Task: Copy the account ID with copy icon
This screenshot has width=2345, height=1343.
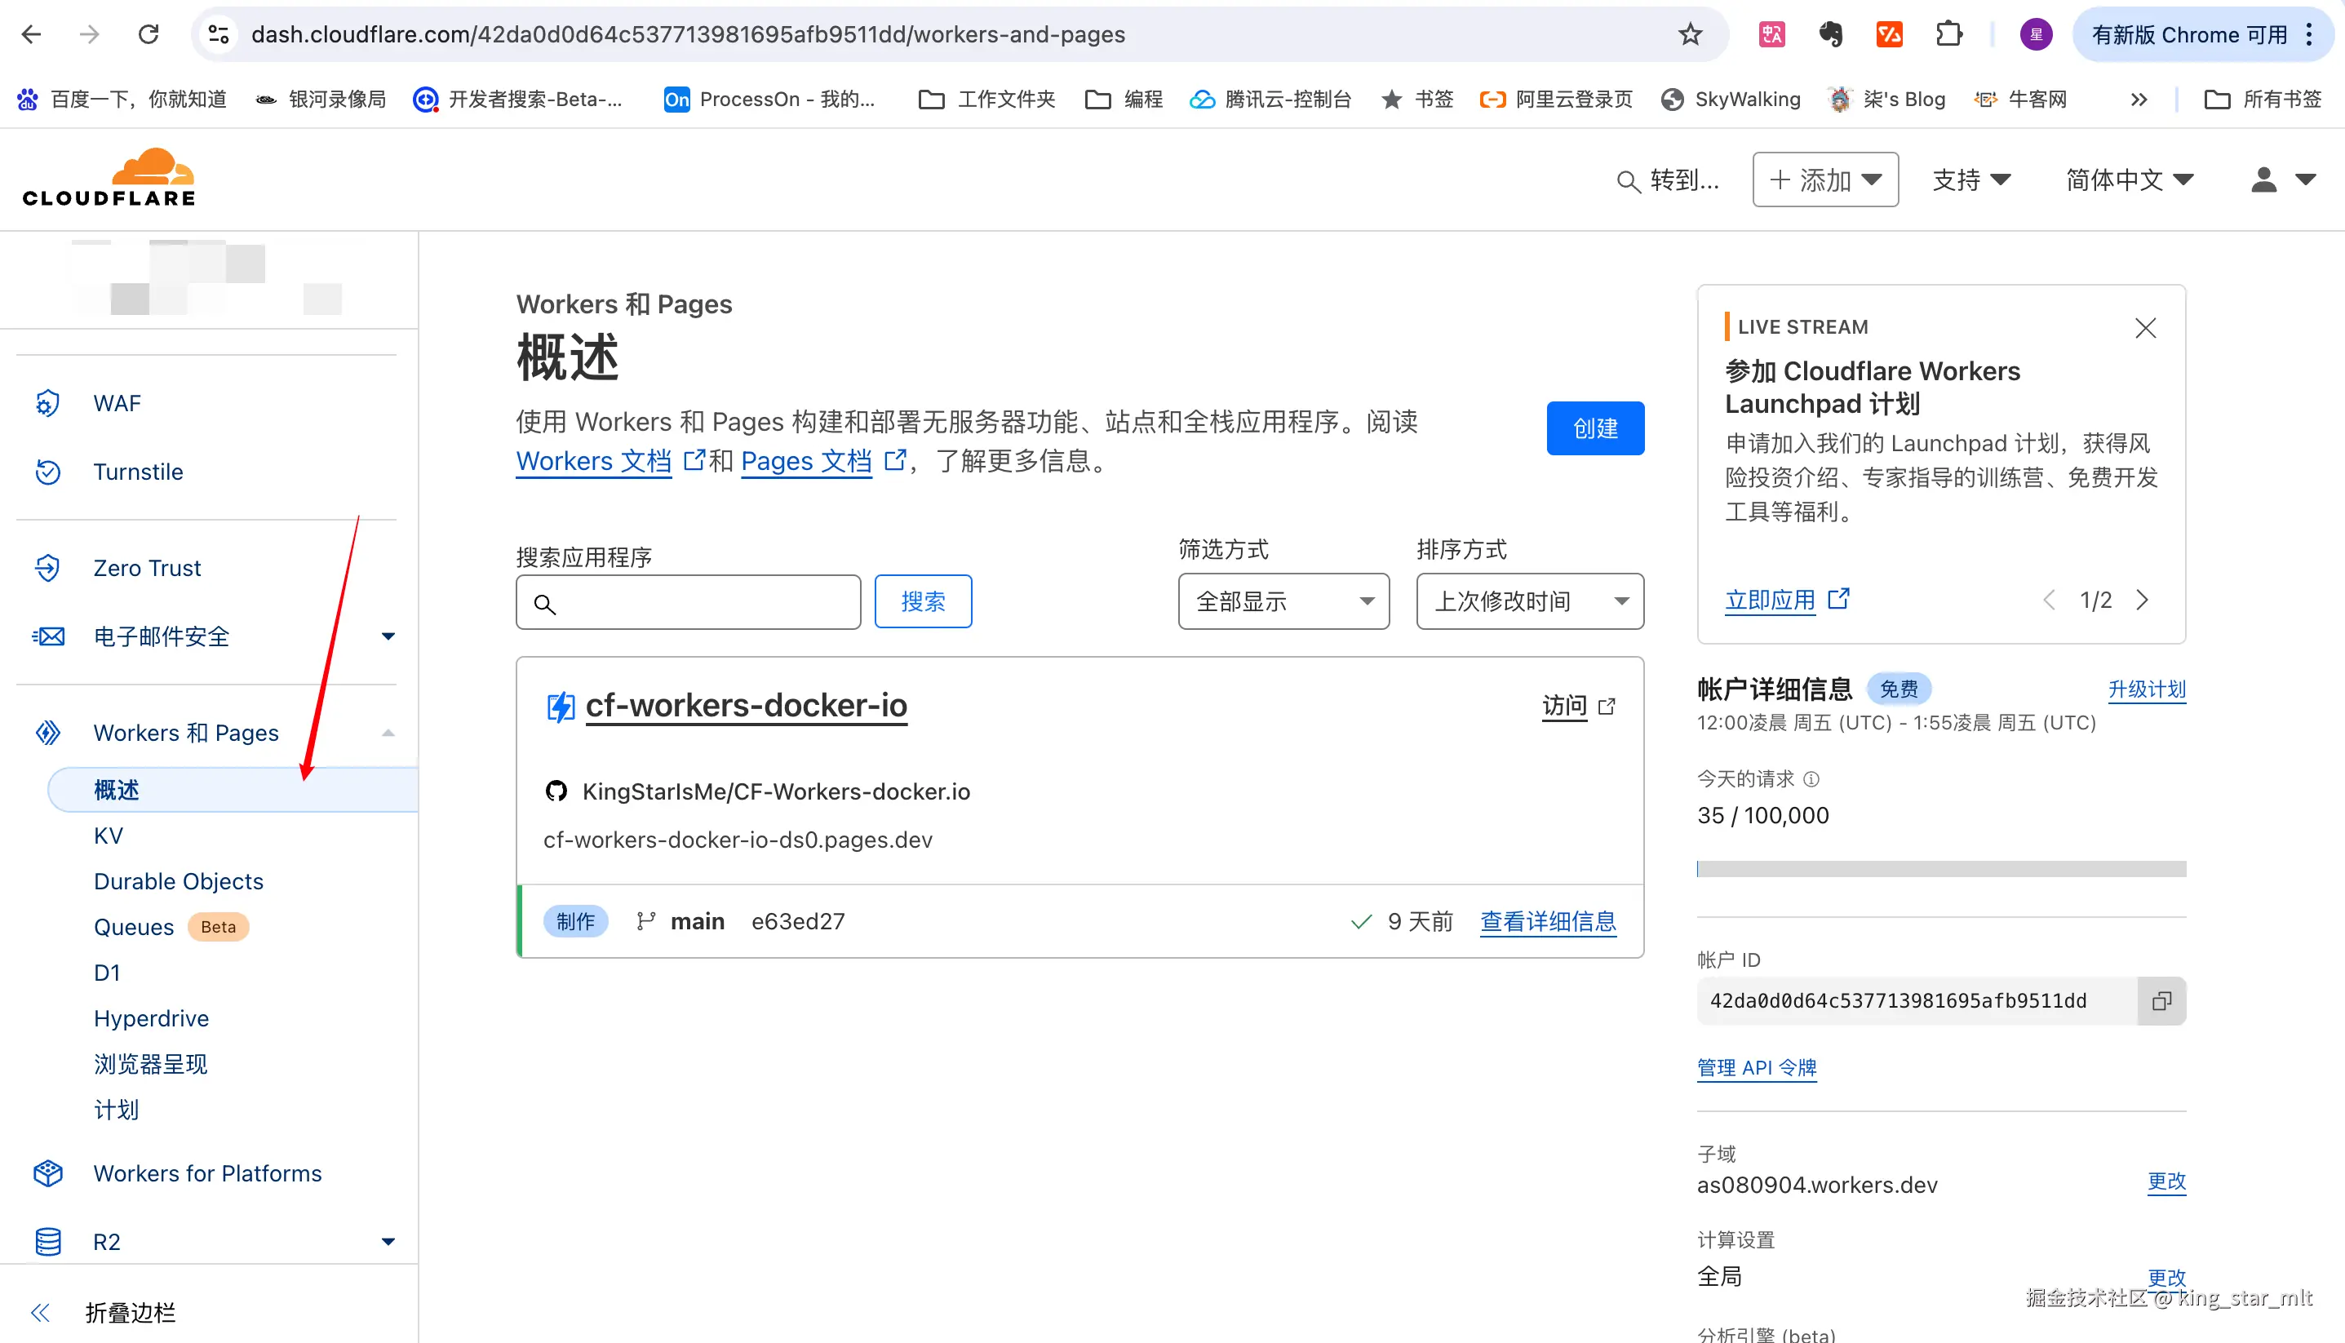Action: [2161, 1001]
